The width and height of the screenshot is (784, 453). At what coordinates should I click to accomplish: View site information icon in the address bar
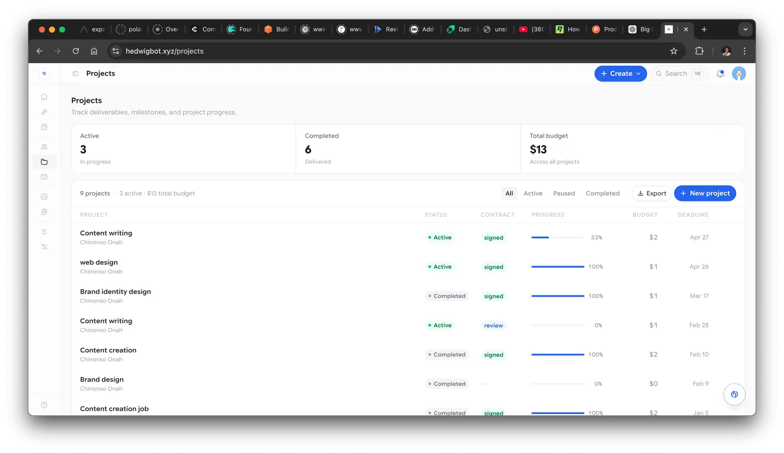116,51
